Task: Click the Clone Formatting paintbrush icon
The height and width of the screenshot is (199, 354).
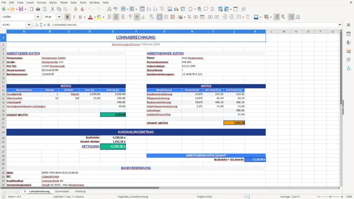Action: pyautogui.click(x=76, y=9)
